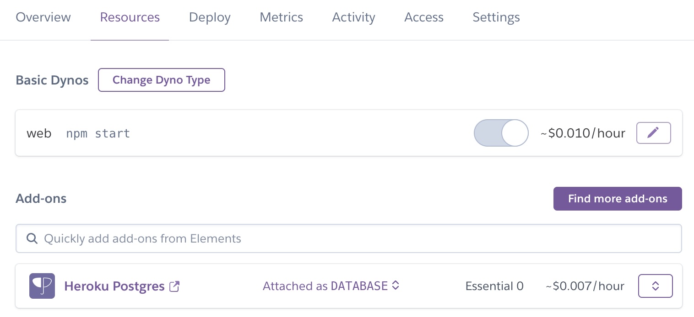
Task: Focus the add-ons search field
Action: tap(349, 238)
